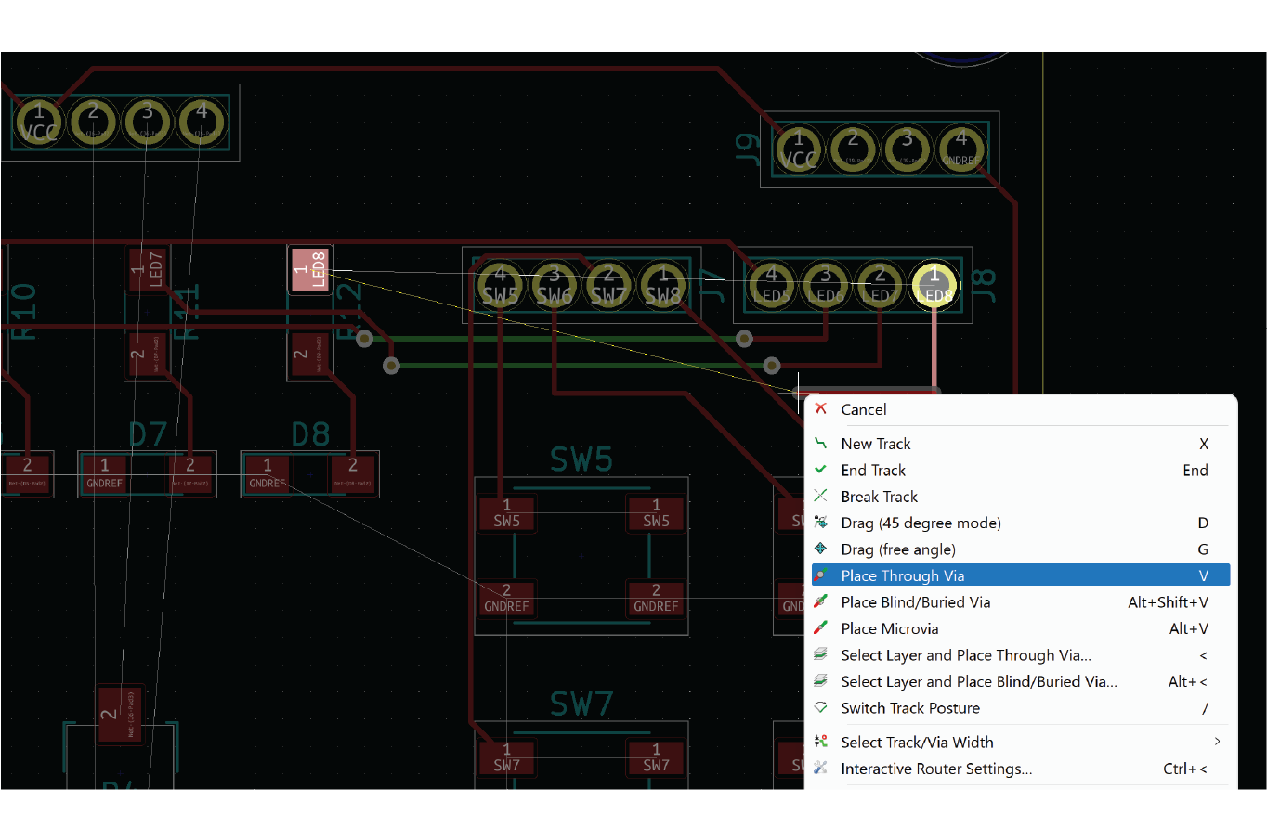Click right GNDREF pad 2 of SW5
Screen dimensions: 1267x840
pyautogui.click(x=656, y=598)
